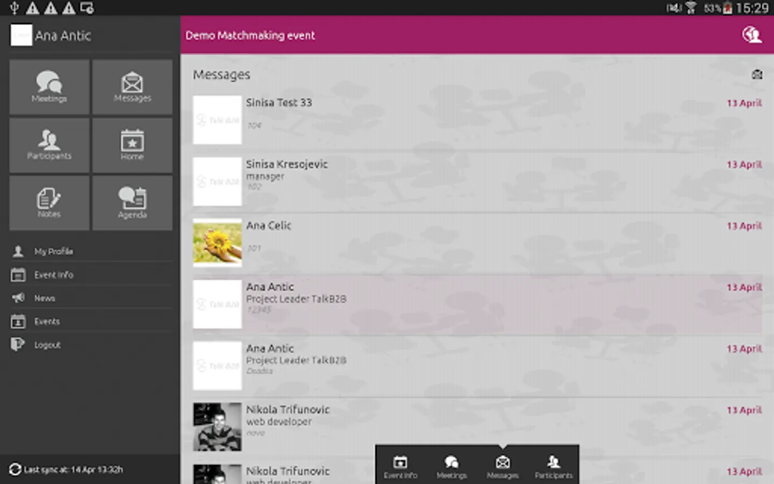Click Ana Antic profile picture in sidebar header
Viewport: 774px width, 484px height.
[21, 35]
